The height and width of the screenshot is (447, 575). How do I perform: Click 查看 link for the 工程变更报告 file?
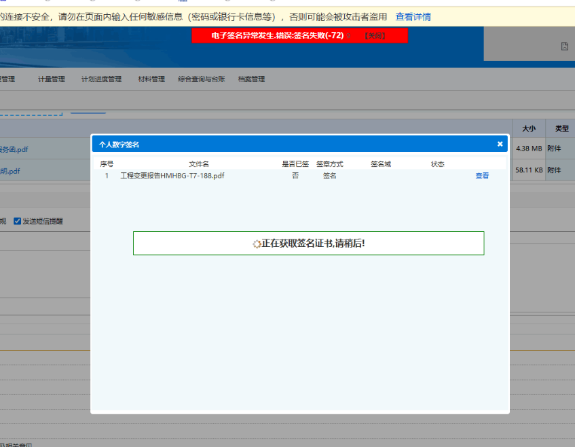coord(481,176)
